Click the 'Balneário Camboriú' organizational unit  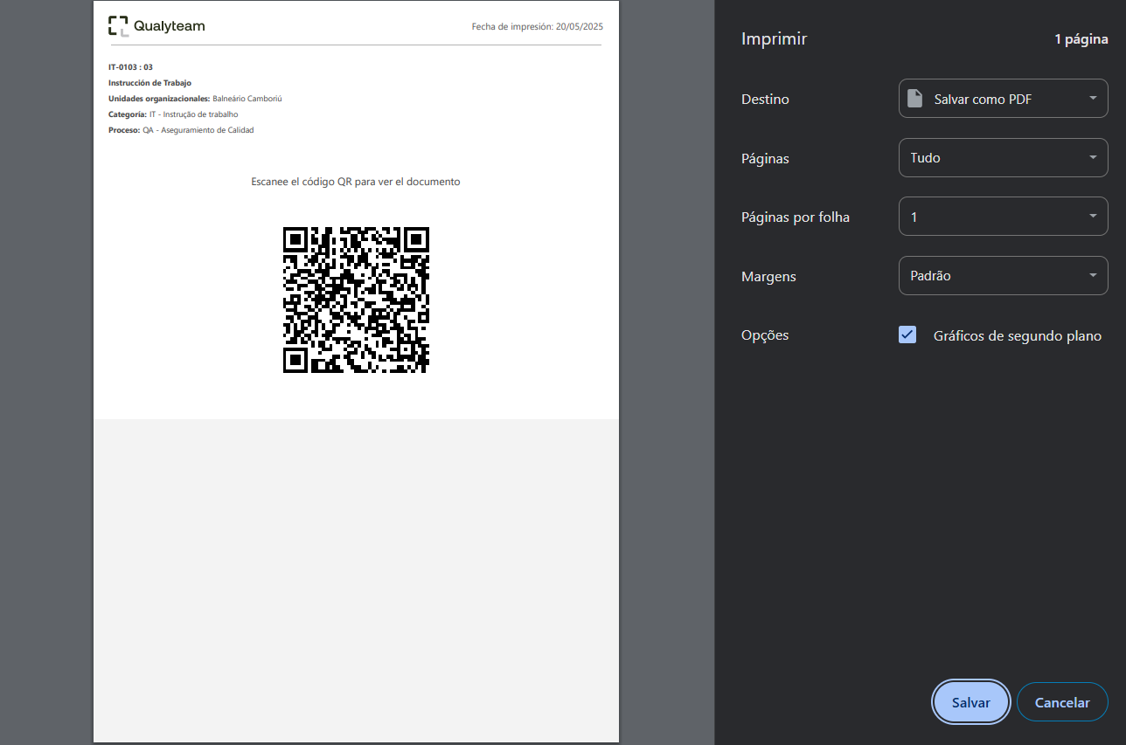(247, 99)
